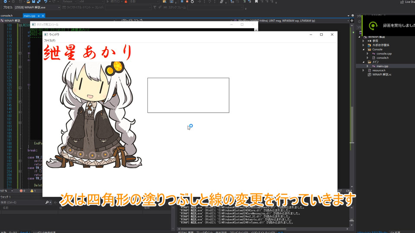Screen dimensions: 415x233
Task: Open the editor settings gear icon
Action: [x=353, y=16]
